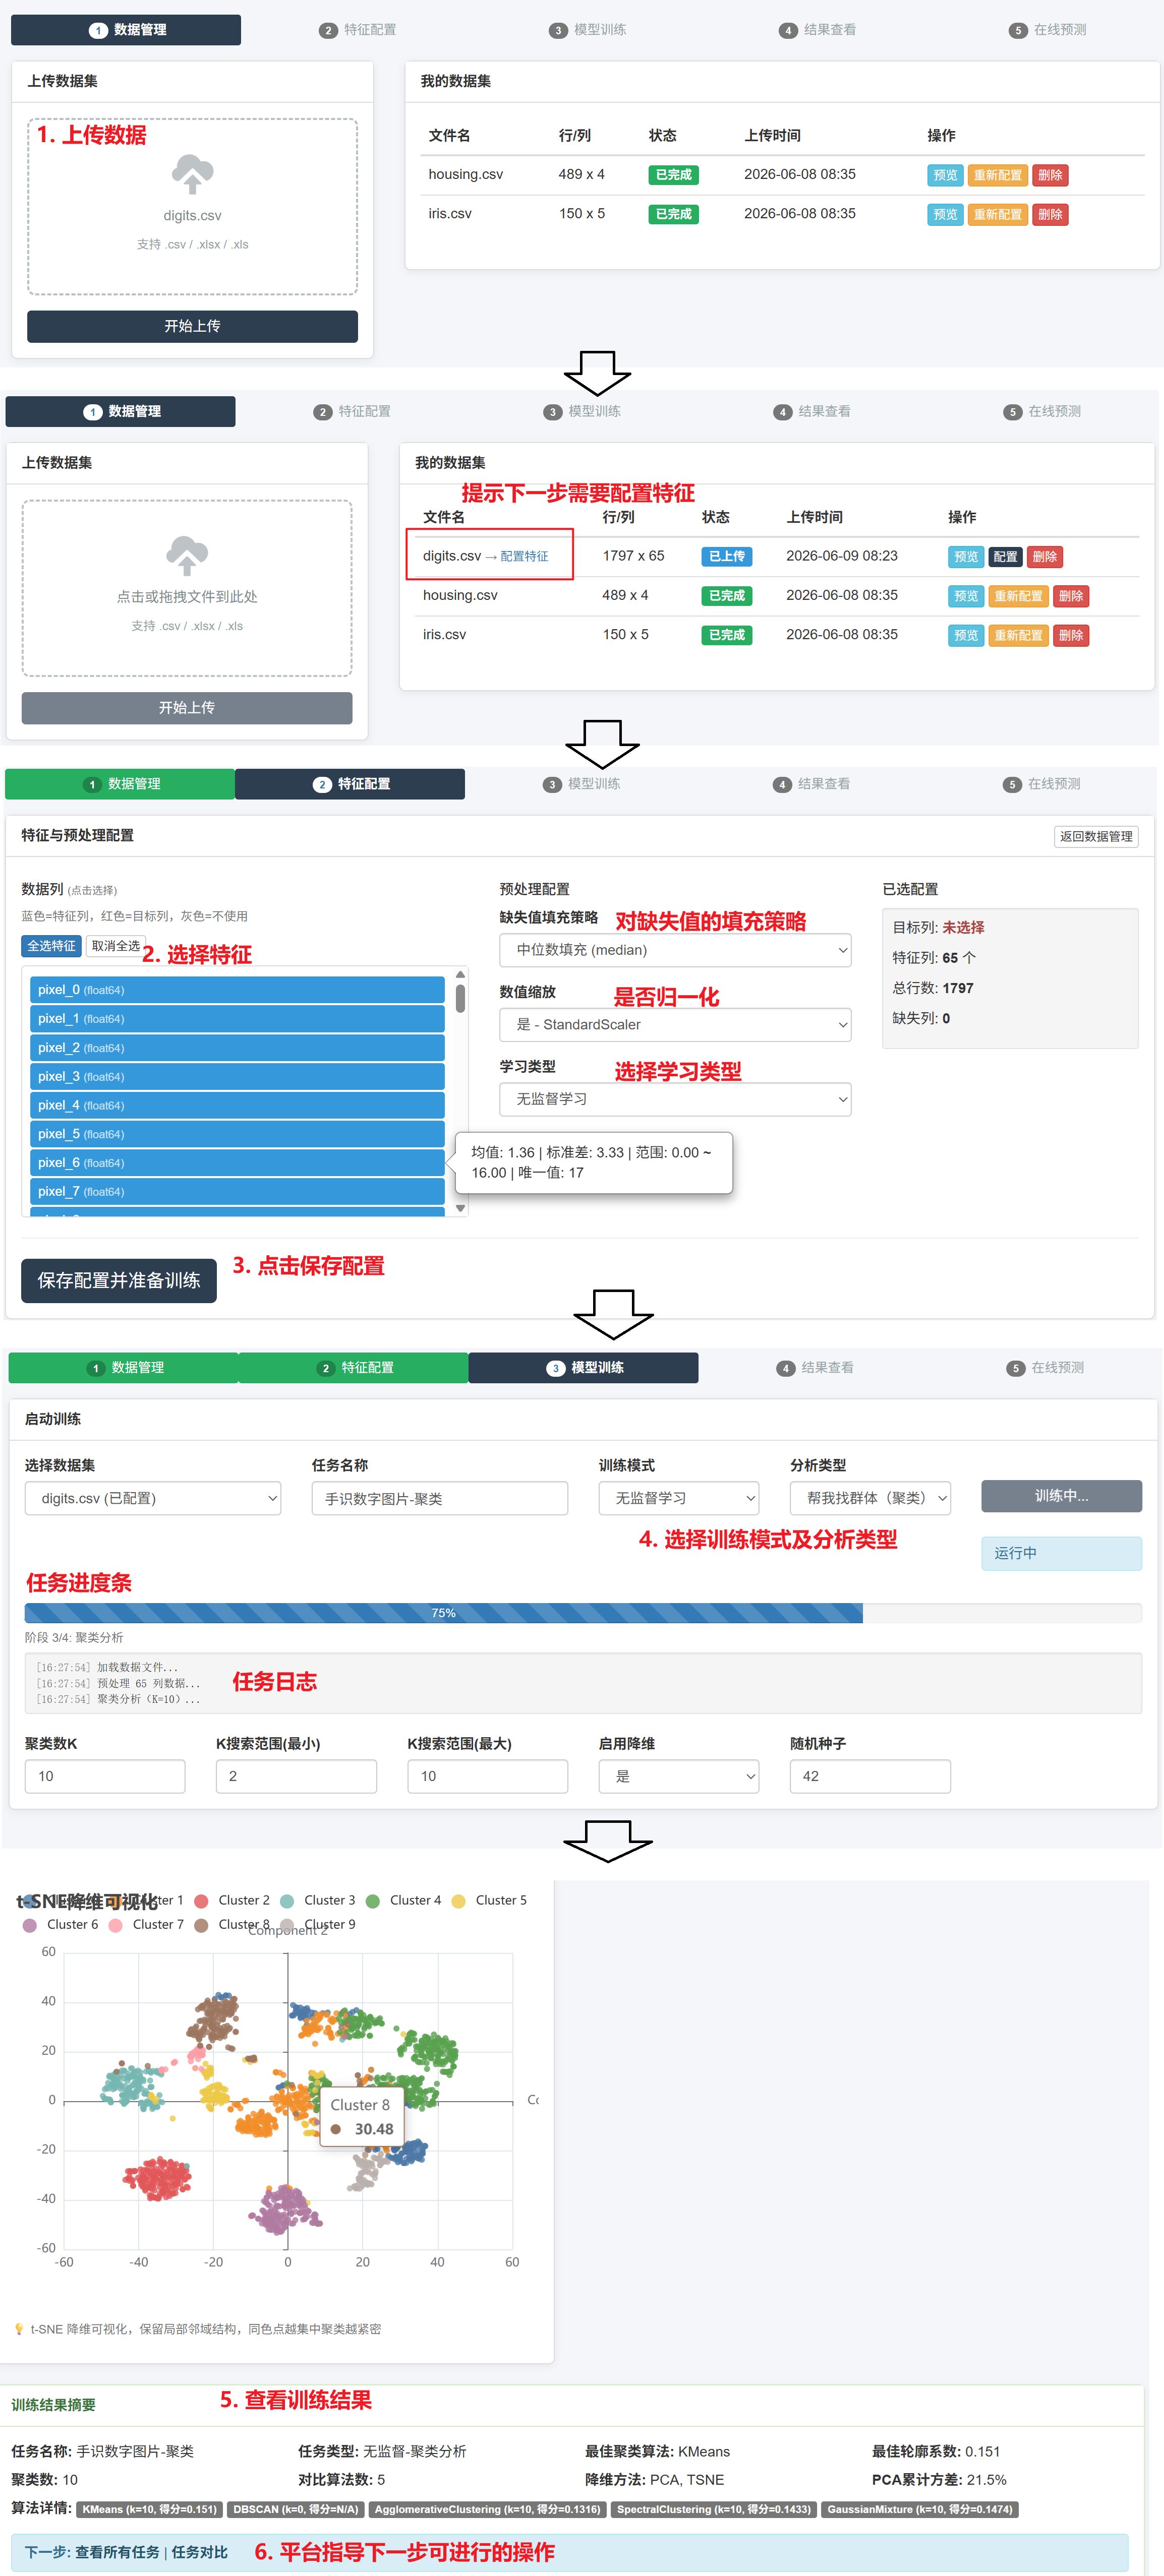Image resolution: width=1164 pixels, height=2576 pixels.
Task: Click 运行中 status indicator
Action: [x=1061, y=1553]
